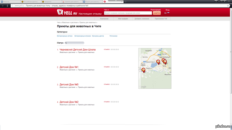This screenshot has height=130, width=232.
Task: Click the Регистрация link in the header
Action: pyautogui.click(x=156, y=10)
